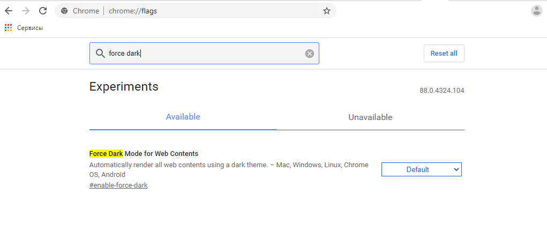The height and width of the screenshot is (238, 547).
Task: Switch to the Available tab
Action: [183, 117]
